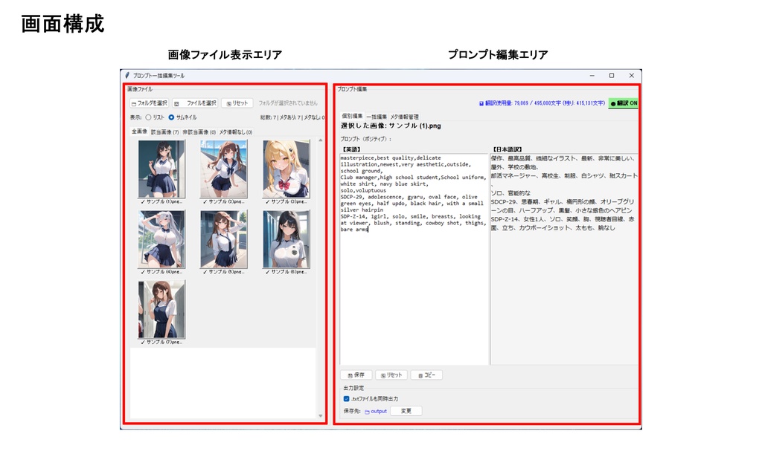Screen dimensions: 762x451
Task: Select the サンプル (1) thumbnail
Action: click(x=161, y=169)
